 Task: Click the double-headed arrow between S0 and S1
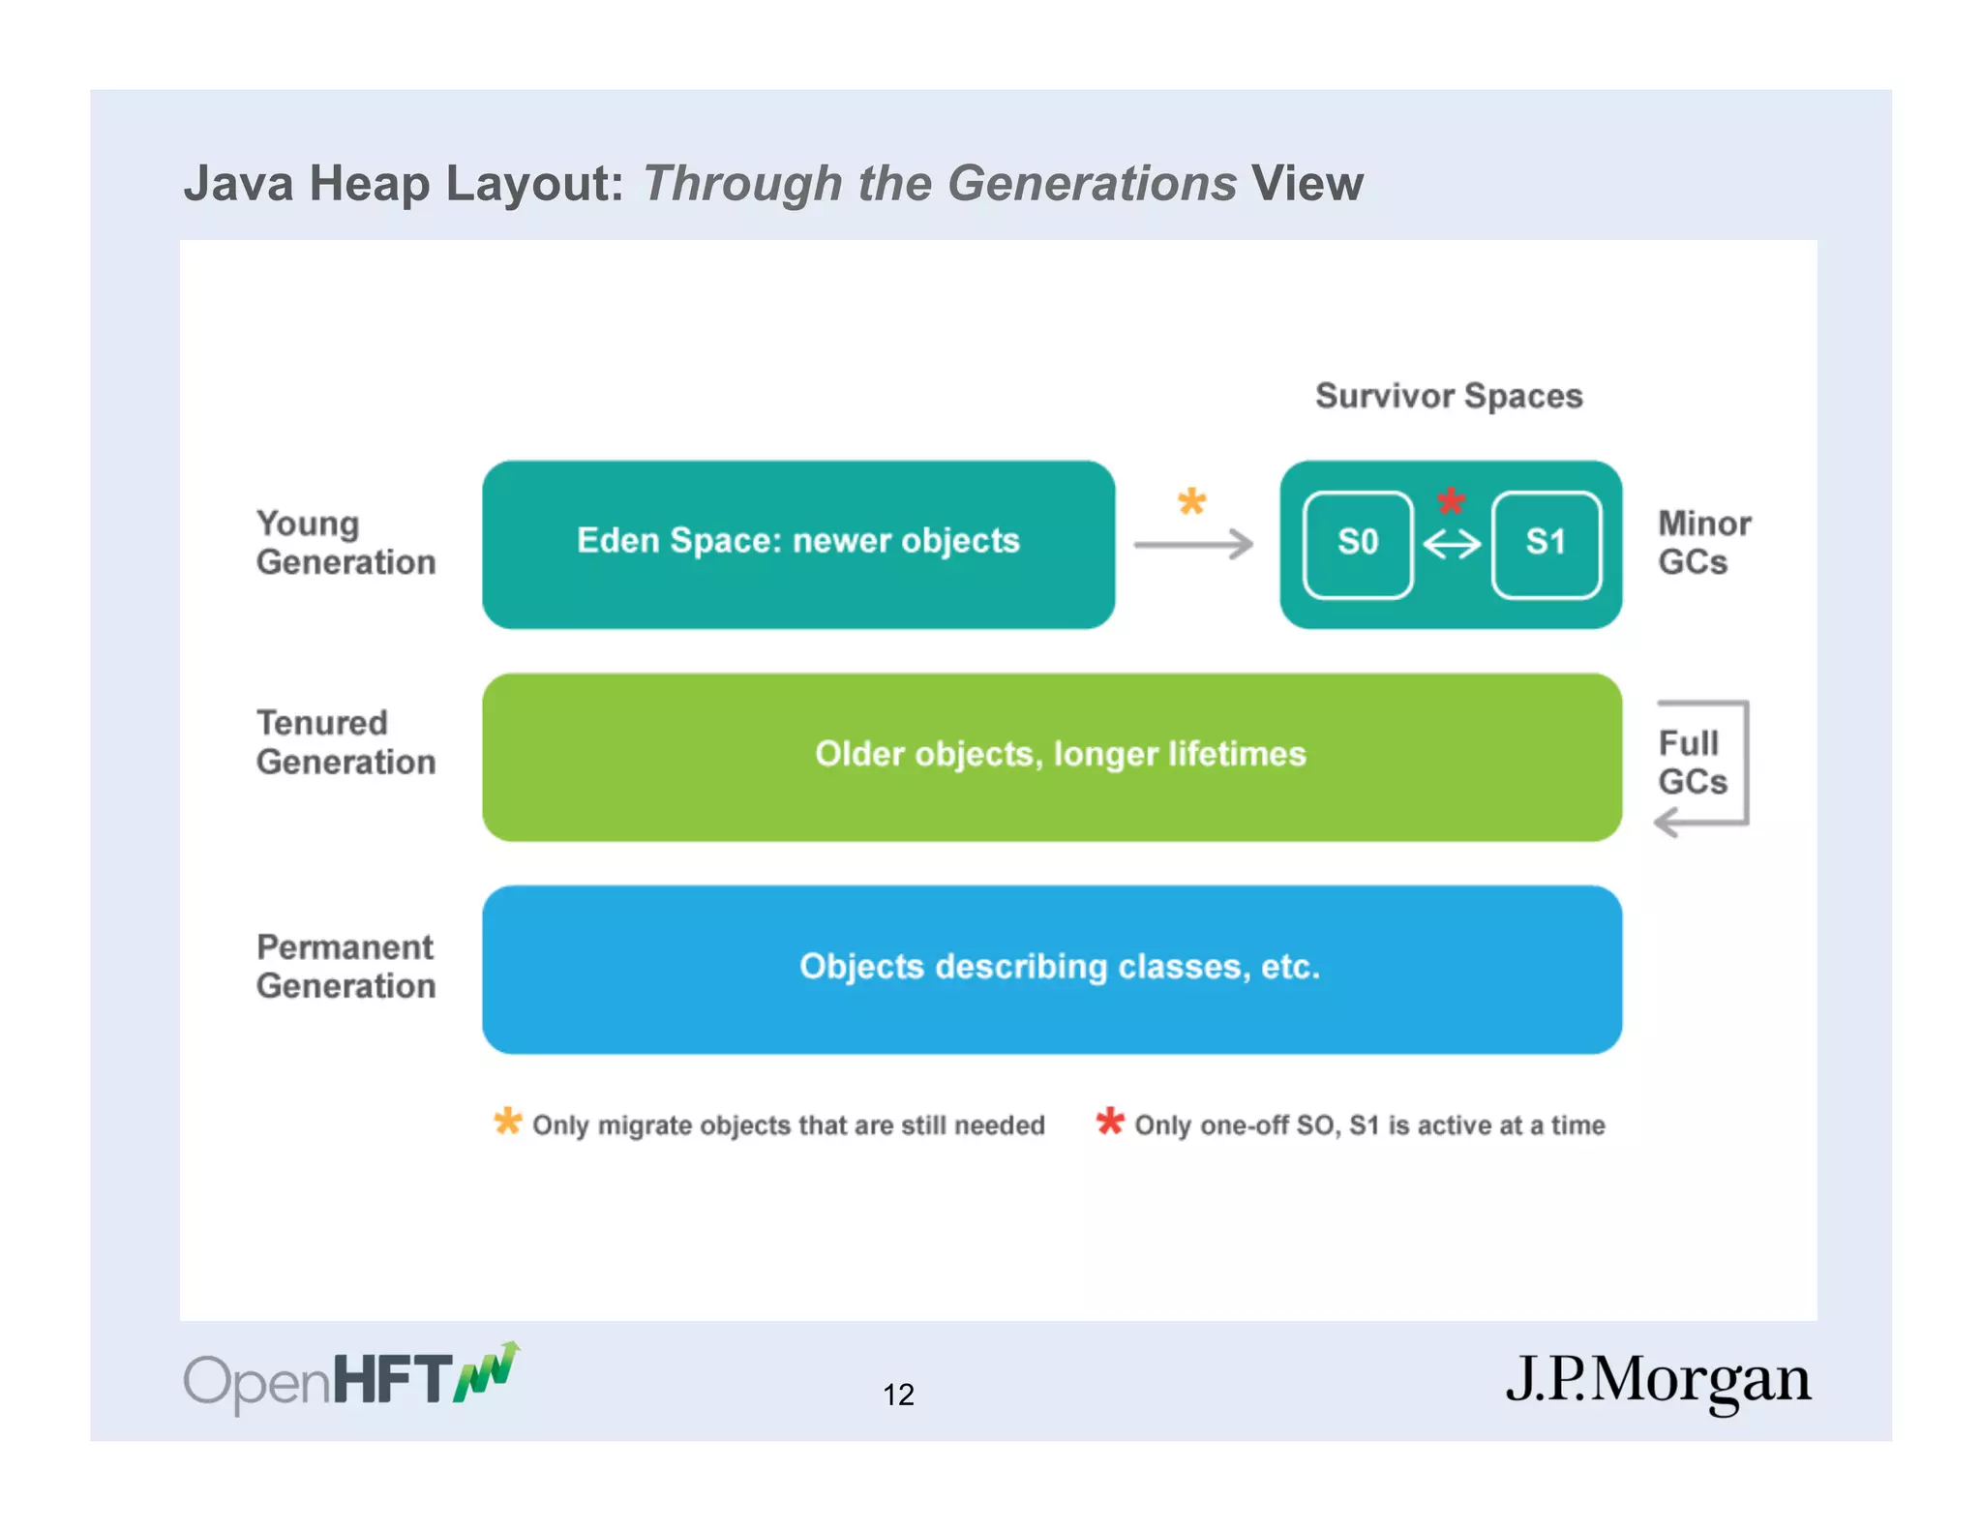point(1452,545)
